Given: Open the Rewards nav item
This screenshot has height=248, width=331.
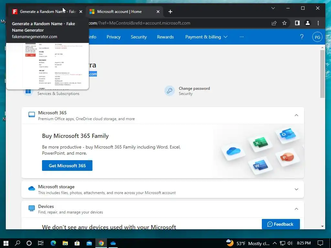Looking at the screenshot, I should click(165, 37).
